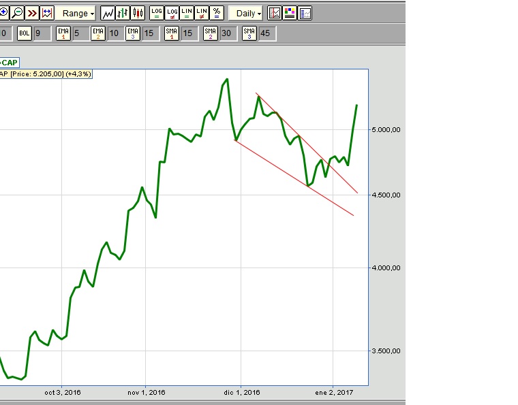Edit the EMA 3 period field showing 15

151,33
